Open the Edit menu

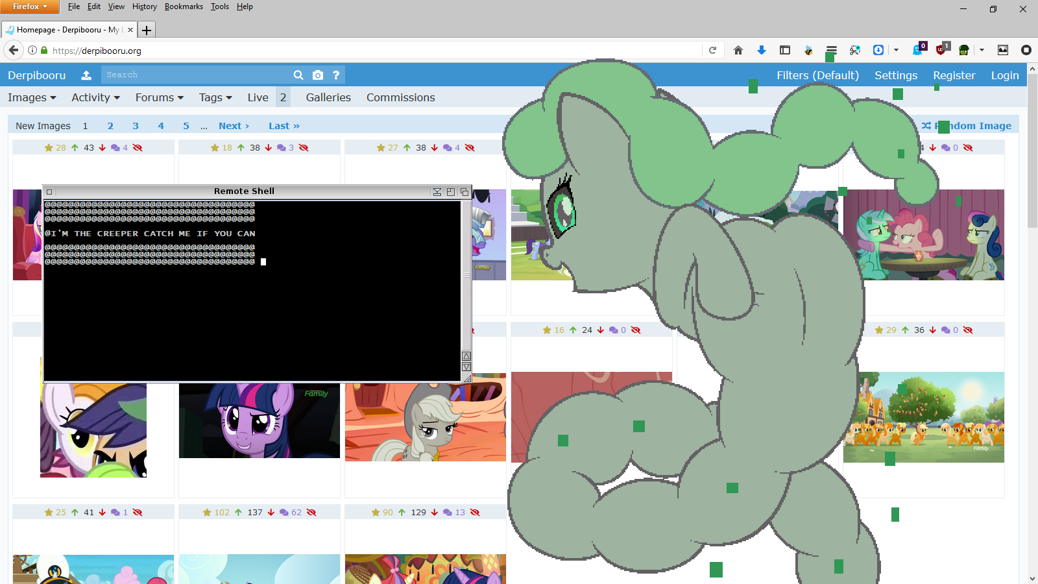click(x=94, y=6)
